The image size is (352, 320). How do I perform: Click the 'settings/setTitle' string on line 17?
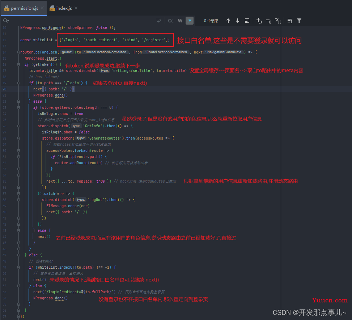pyautogui.click(x=132, y=71)
